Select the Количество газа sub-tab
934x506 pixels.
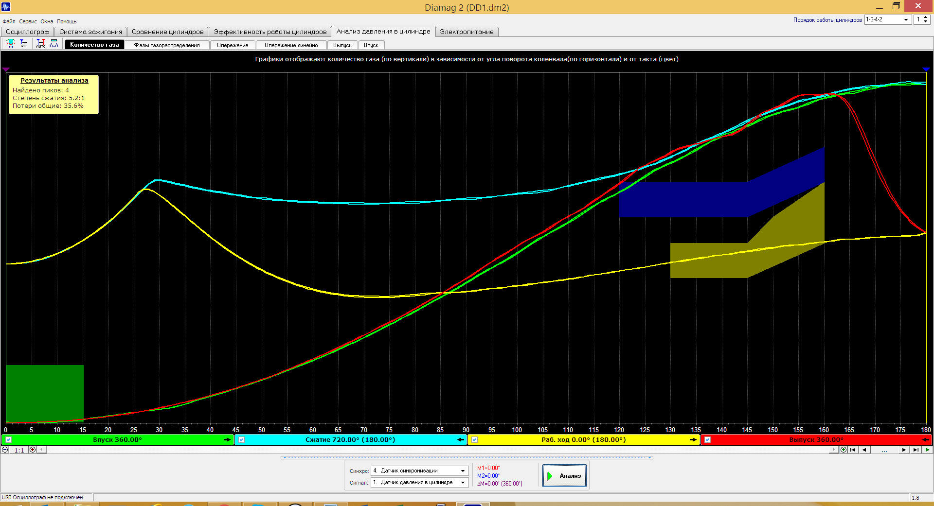point(94,45)
